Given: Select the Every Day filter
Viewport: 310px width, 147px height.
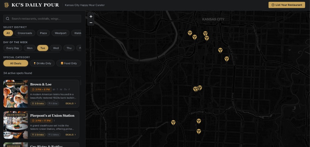Looking at the screenshot, I should [x=13, y=48].
